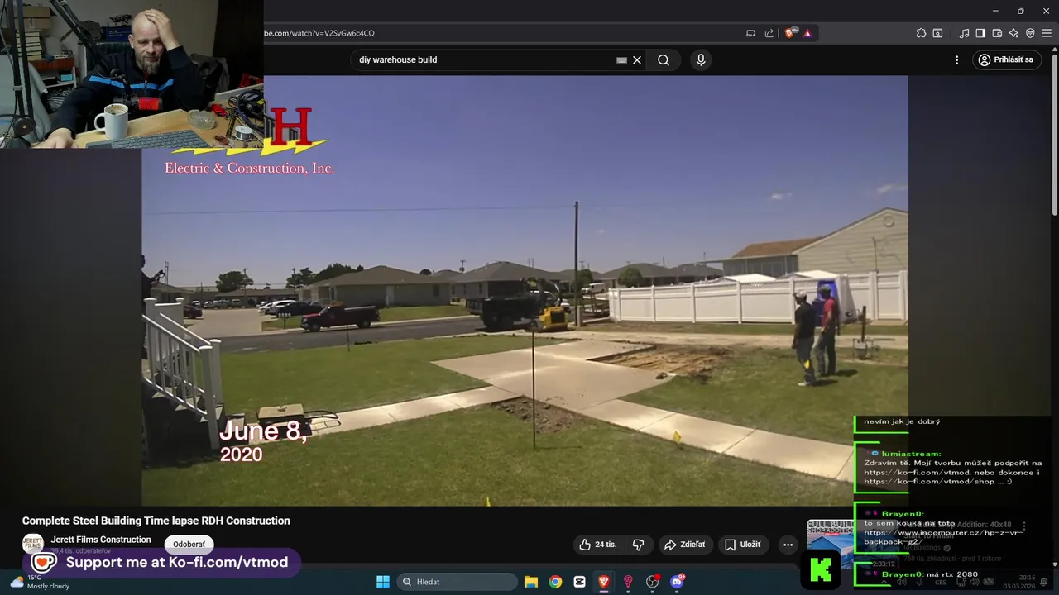The height and width of the screenshot is (595, 1059).
Task: Open OBS Studio from taskbar
Action: pos(652,582)
